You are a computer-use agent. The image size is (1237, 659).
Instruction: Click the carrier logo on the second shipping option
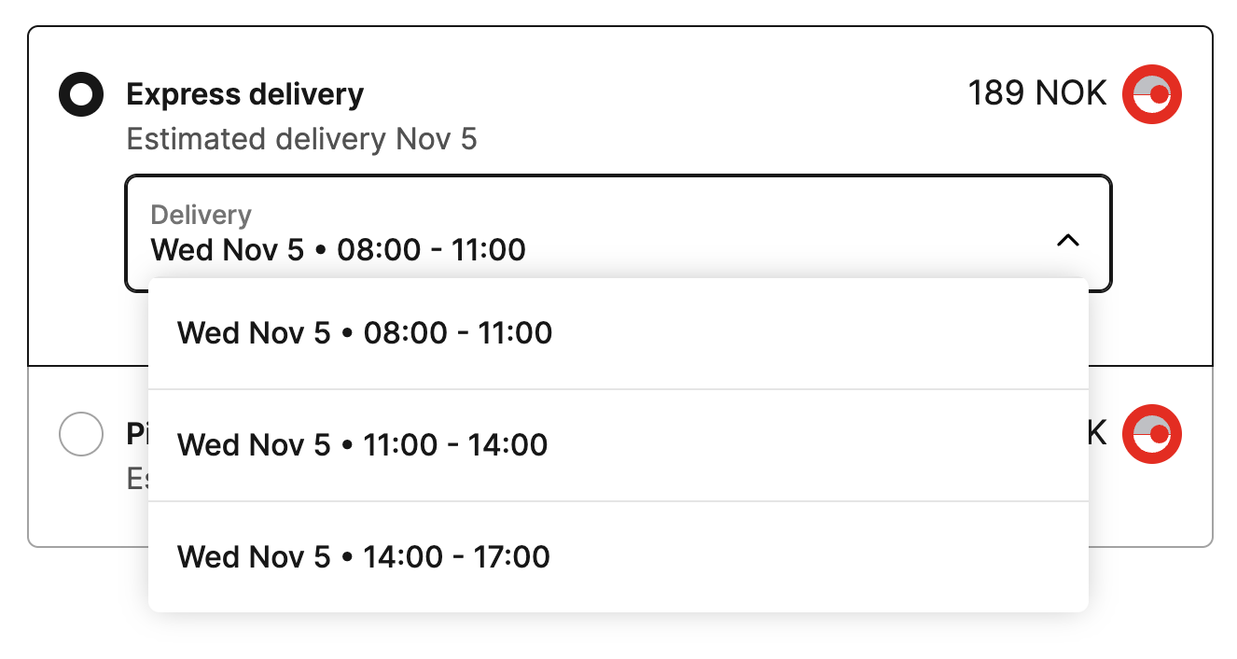(x=1151, y=434)
